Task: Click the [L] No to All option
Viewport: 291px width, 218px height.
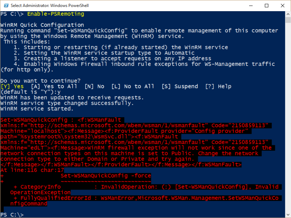Action: coord(133,87)
